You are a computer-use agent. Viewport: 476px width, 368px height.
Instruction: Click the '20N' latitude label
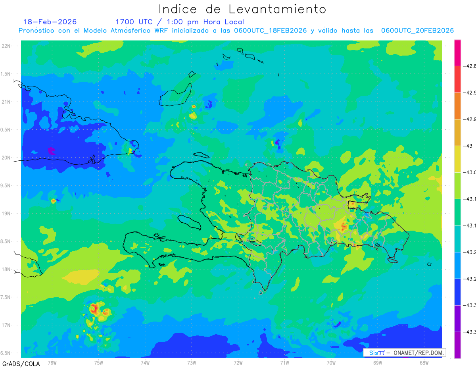point(7,158)
